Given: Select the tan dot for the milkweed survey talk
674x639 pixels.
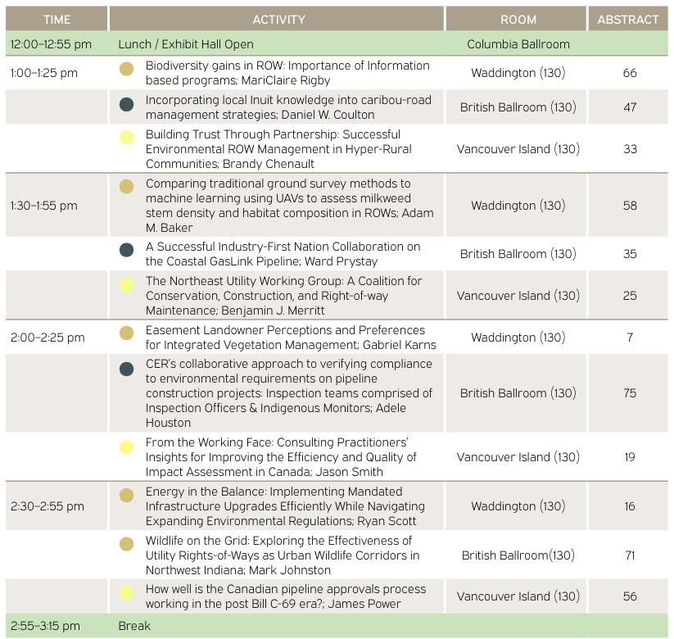Looking at the screenshot, I should (x=127, y=187).
